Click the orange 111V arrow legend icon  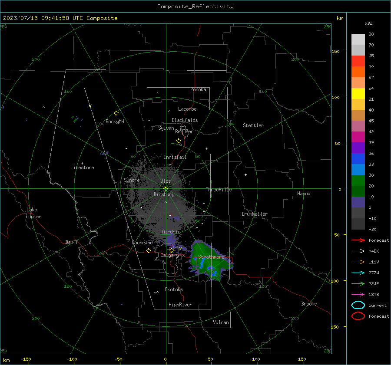click(x=358, y=262)
